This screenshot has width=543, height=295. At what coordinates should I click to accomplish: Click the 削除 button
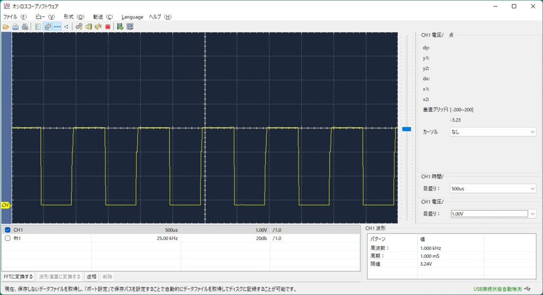pos(107,276)
